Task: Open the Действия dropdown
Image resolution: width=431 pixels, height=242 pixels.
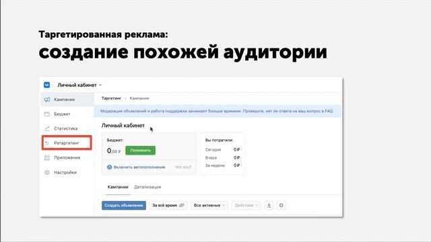Action: [x=246, y=206]
